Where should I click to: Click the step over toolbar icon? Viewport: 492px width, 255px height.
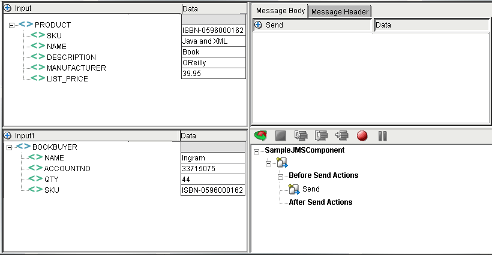322,136
